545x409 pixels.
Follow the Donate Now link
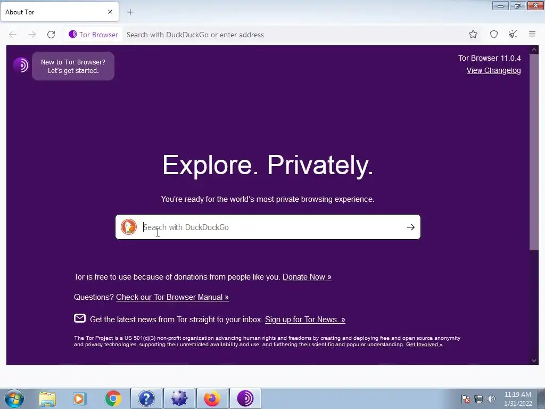[x=307, y=277]
